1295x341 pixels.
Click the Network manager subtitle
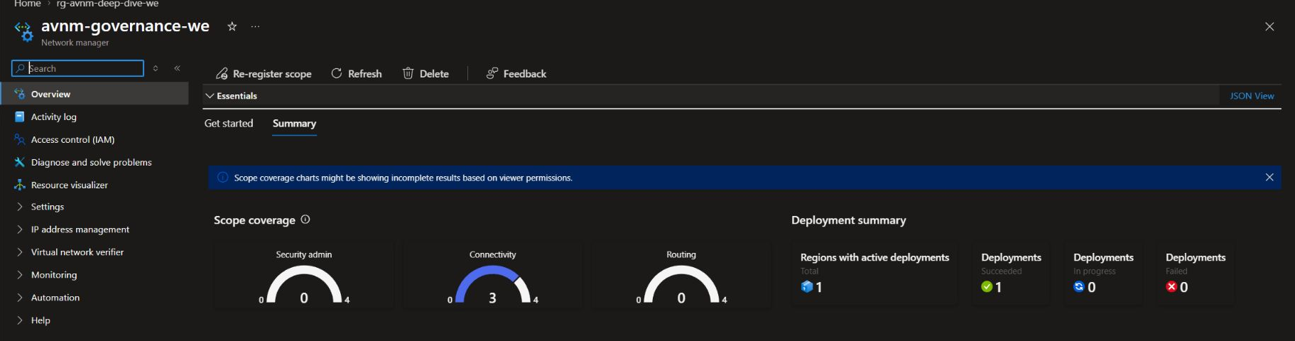(75, 43)
